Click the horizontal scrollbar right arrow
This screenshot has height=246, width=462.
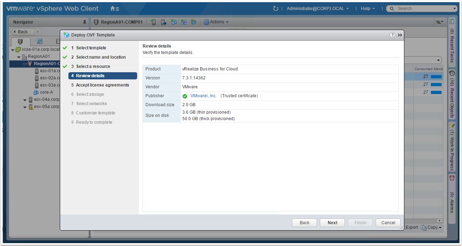click(440, 221)
